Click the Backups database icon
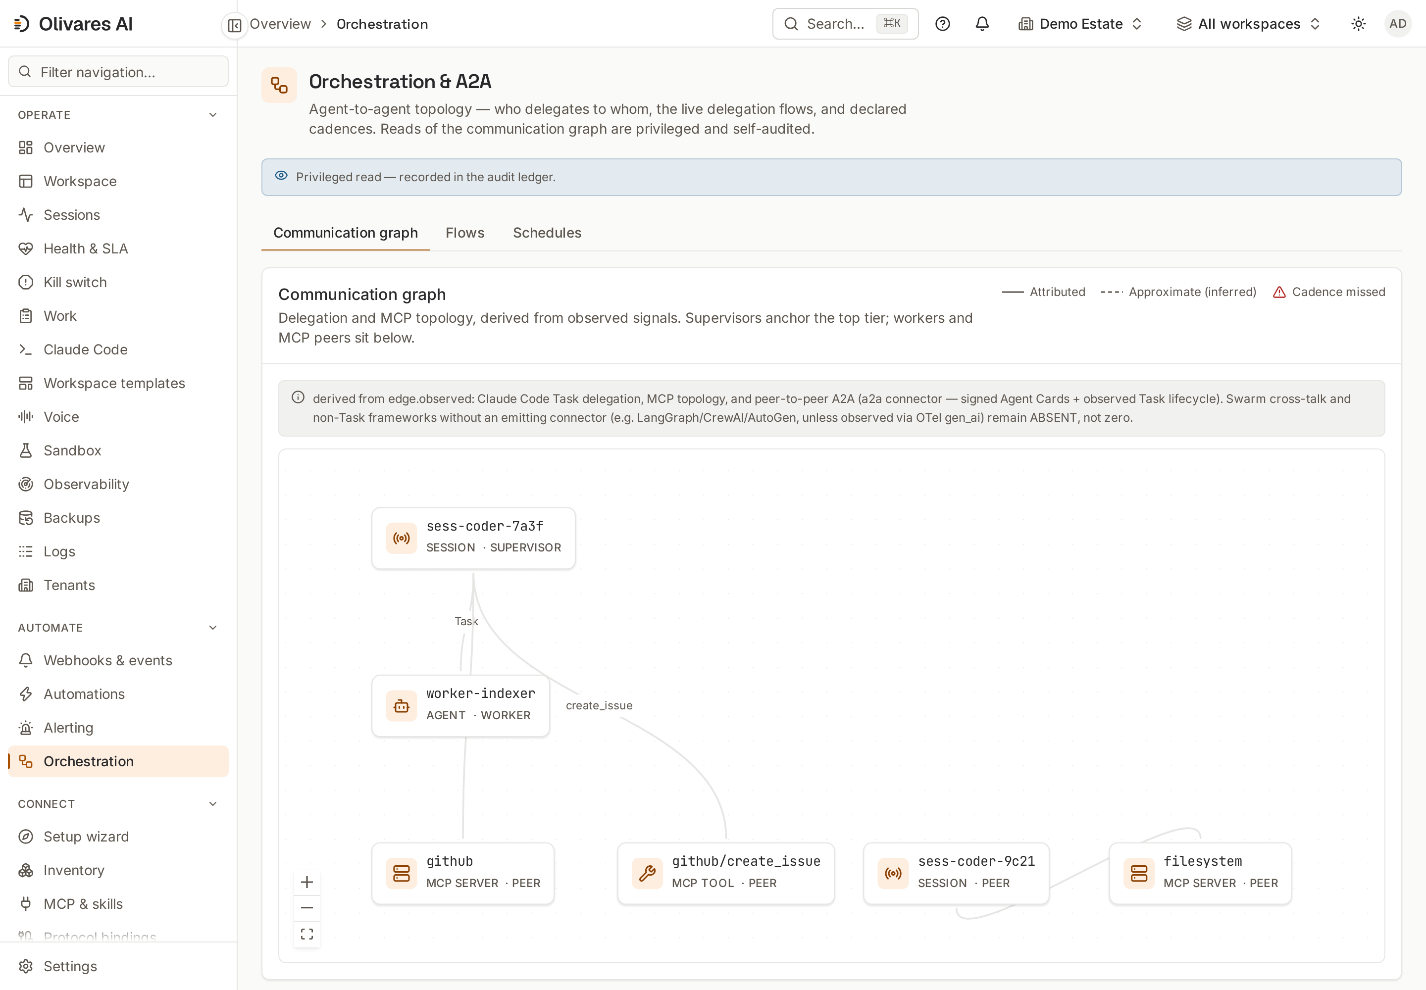This screenshot has width=1426, height=990. pyautogui.click(x=25, y=517)
